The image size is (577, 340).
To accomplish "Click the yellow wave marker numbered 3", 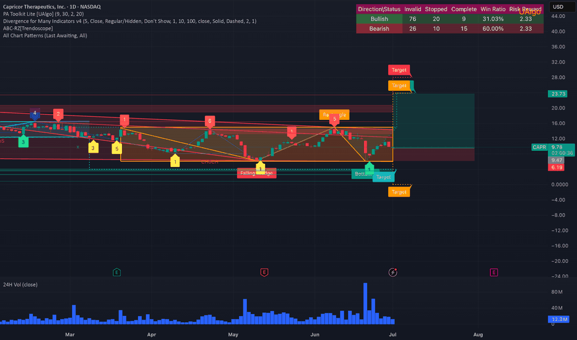I will (93, 147).
